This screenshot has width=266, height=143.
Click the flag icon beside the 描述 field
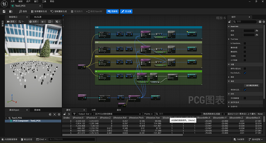pos(257,35)
